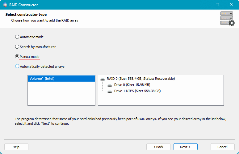Maximize the RAID Constructor window
The width and height of the screenshot is (239, 154).
point(217,5)
